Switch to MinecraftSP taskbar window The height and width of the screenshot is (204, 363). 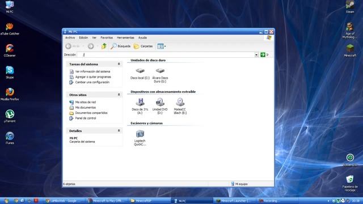click(149, 201)
